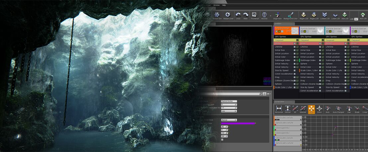Screen dimensions: 368x152
Task: Expand the Bounds dropdown arrow
Action: point(270,15)
